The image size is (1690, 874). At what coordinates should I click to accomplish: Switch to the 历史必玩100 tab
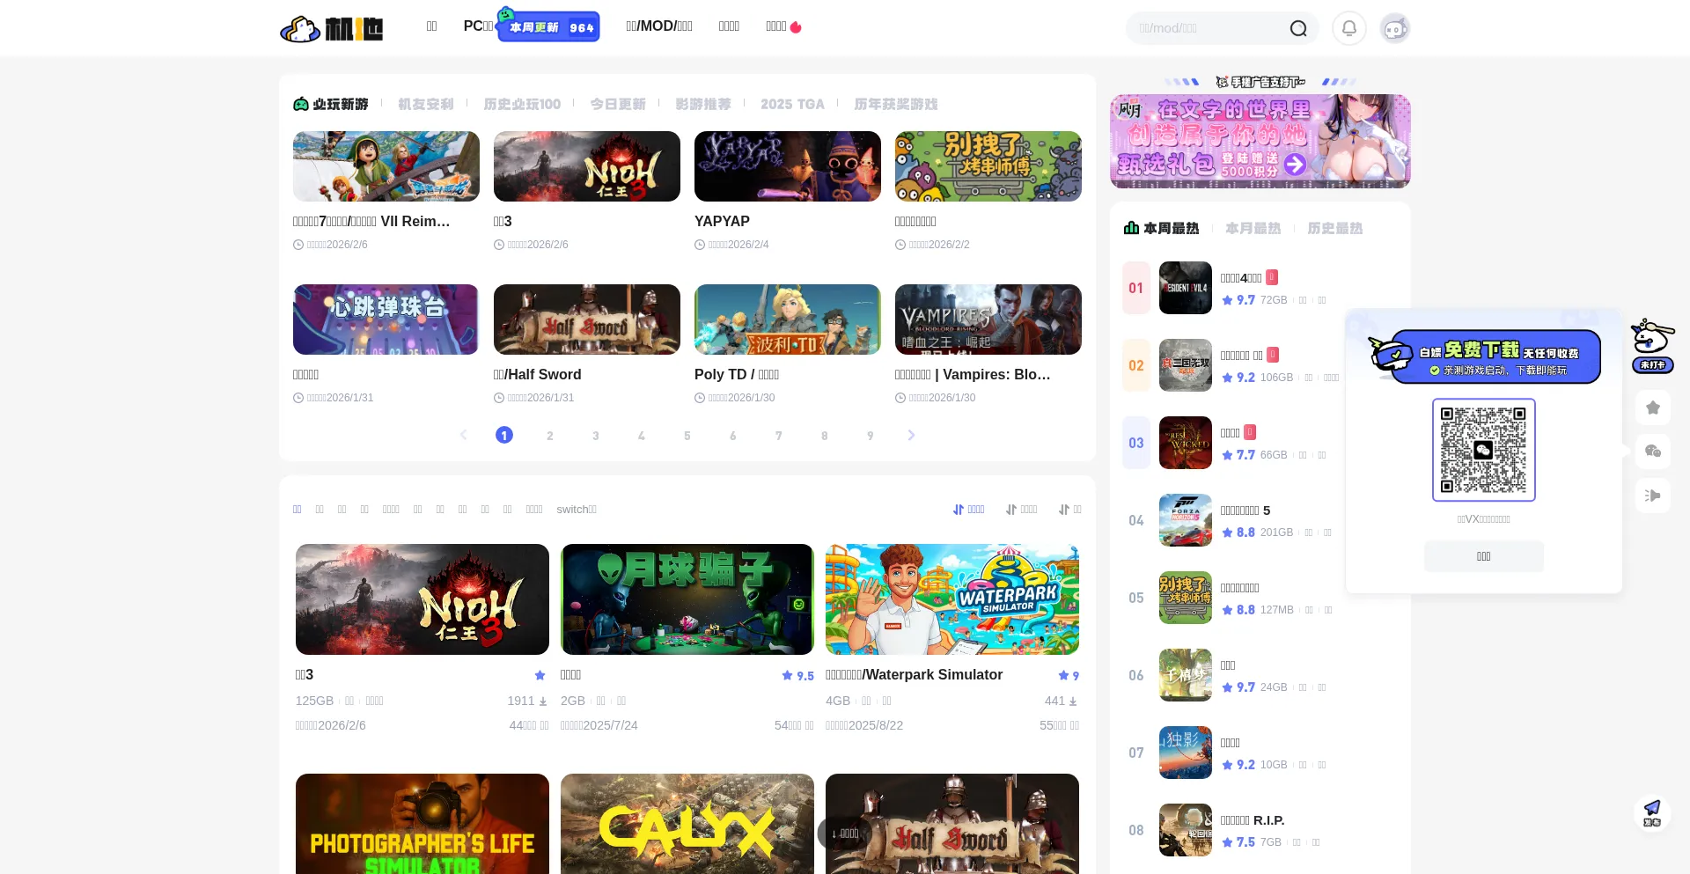coord(522,104)
